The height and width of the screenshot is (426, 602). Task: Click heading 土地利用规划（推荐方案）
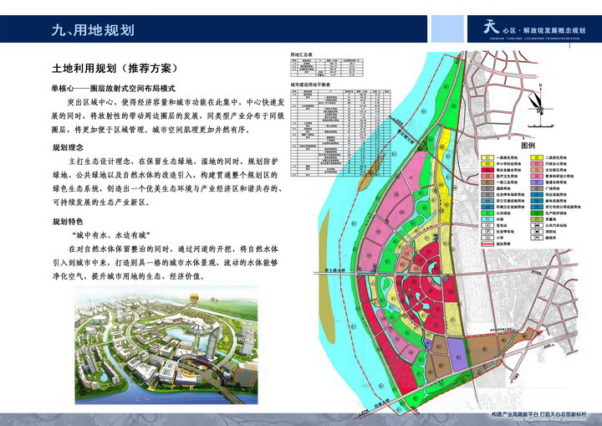click(x=115, y=69)
